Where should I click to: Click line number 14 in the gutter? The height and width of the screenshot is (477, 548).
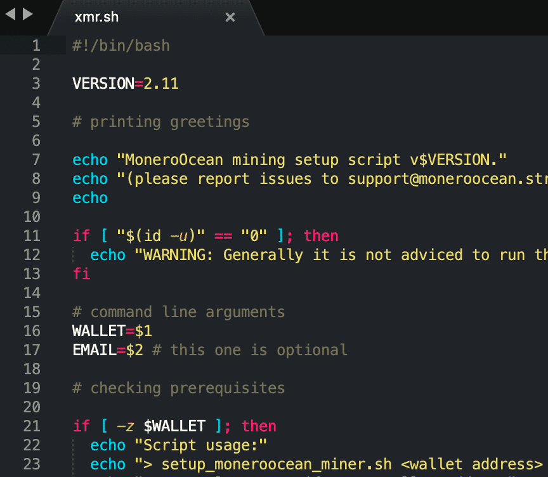coord(32,293)
